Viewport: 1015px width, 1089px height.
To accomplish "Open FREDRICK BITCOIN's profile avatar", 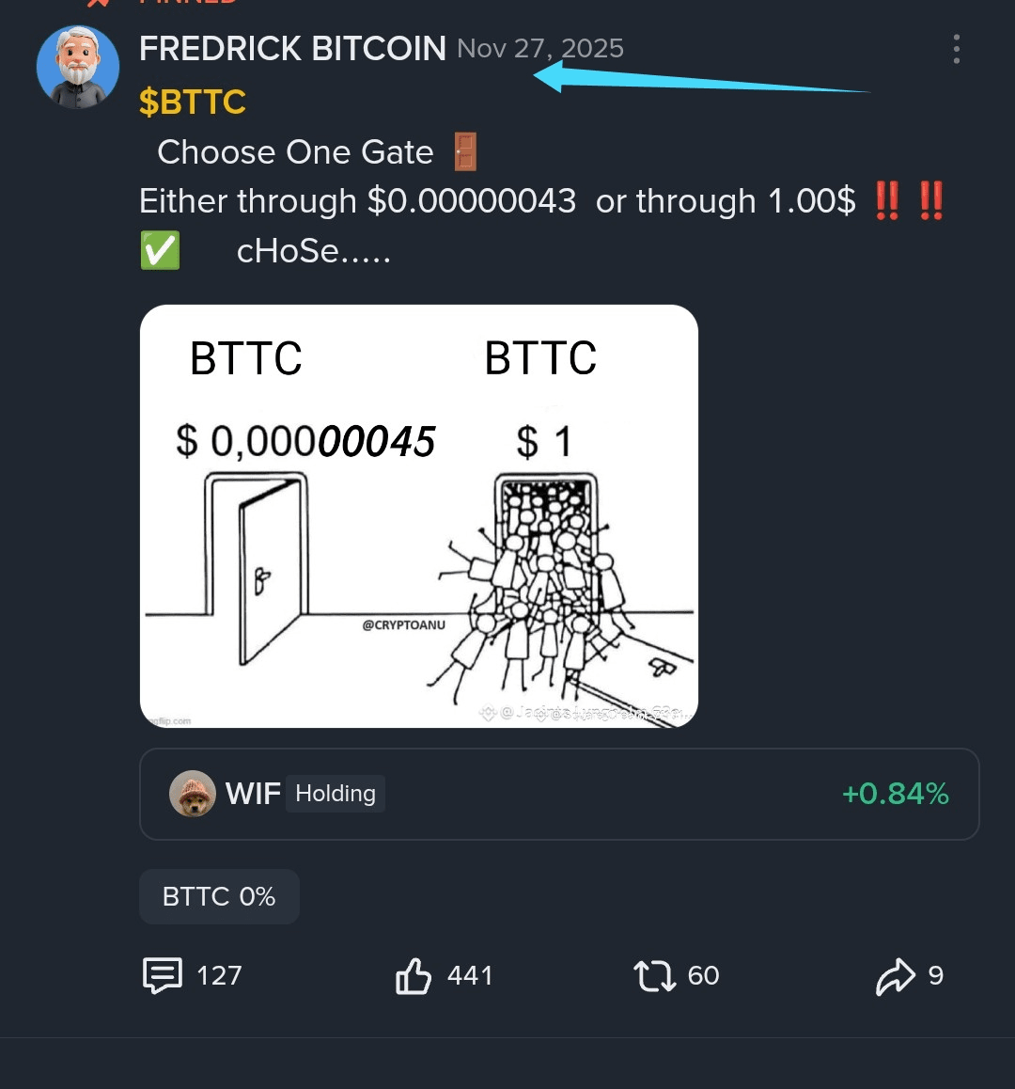I will click(78, 68).
